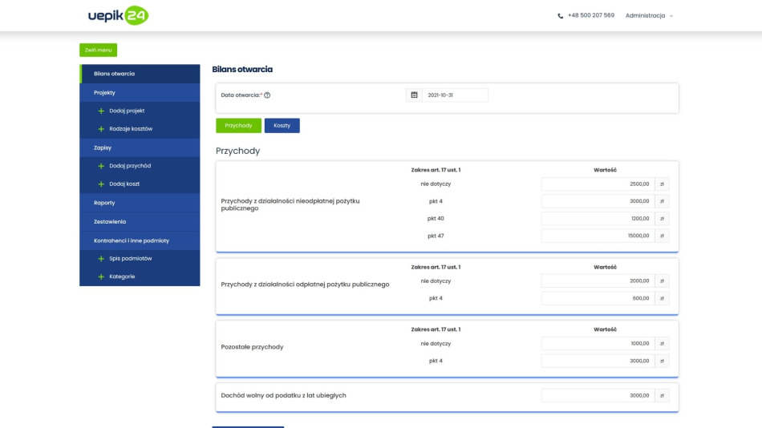Click the uepik24 logo

(x=118, y=15)
